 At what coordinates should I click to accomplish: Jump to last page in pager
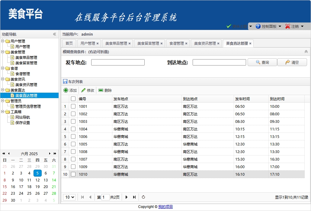pyautogui.click(x=134, y=197)
